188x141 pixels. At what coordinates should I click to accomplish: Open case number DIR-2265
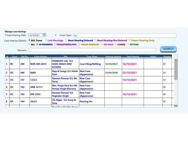pyautogui.click(x=35, y=94)
